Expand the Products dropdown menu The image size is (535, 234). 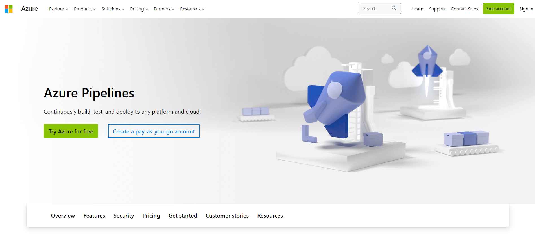tap(85, 9)
